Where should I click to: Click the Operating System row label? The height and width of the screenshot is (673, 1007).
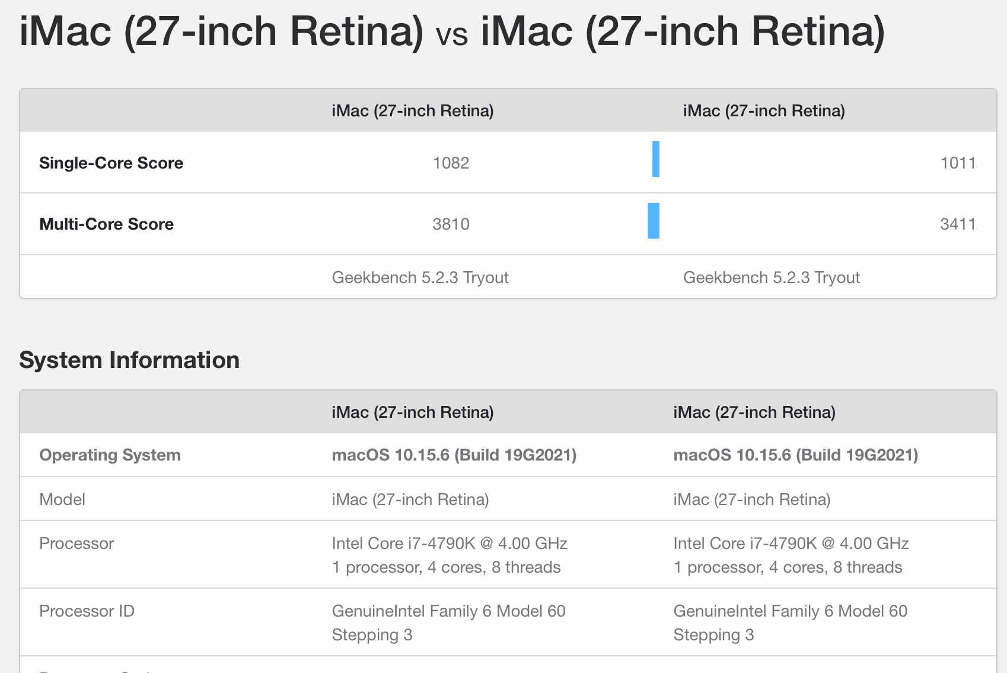click(x=110, y=455)
